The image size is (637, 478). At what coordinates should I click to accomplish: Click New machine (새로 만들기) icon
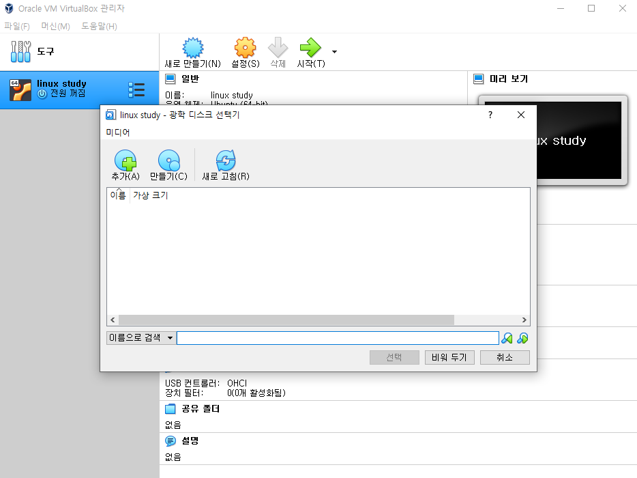[192, 48]
